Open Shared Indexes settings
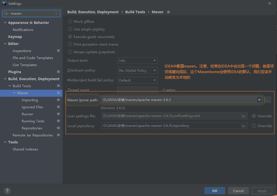The height and width of the screenshot is (196, 277). coord(25,149)
